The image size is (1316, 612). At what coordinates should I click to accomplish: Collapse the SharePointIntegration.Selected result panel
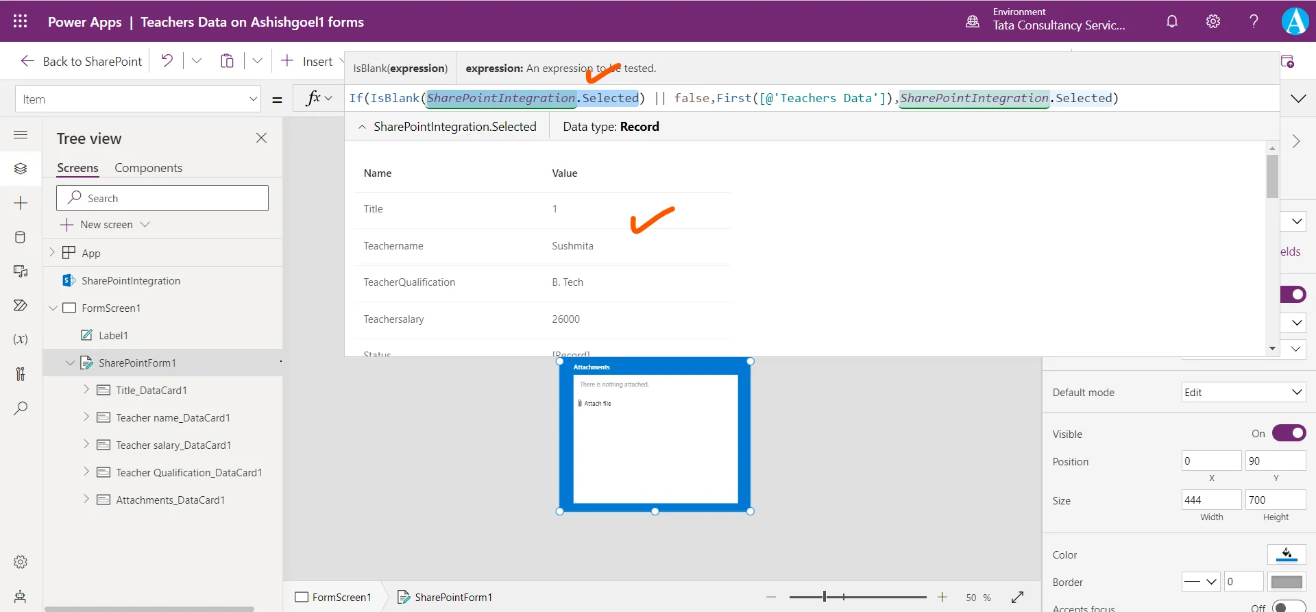(362, 127)
